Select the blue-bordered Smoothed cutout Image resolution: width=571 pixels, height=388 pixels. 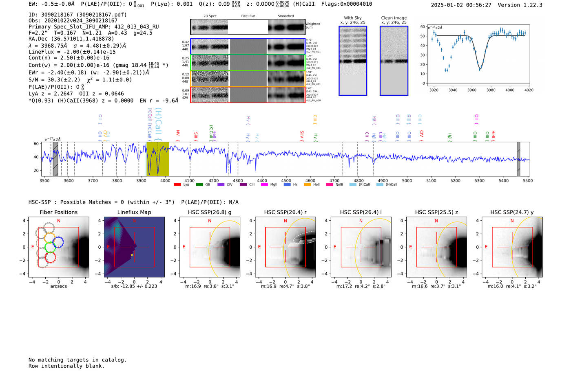[286, 46]
